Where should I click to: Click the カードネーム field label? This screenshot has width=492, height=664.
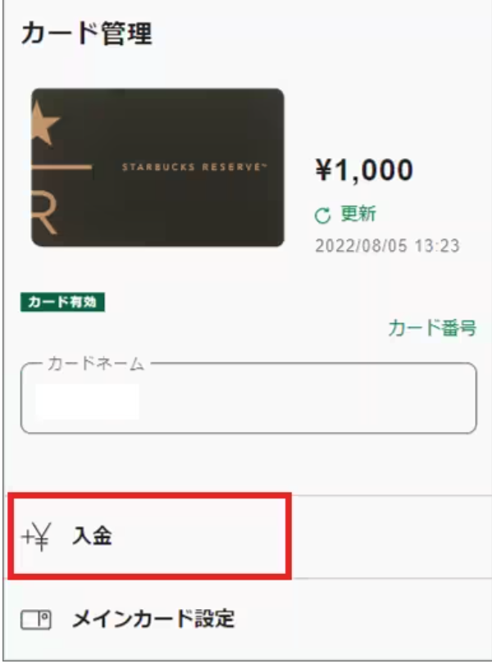(x=96, y=364)
